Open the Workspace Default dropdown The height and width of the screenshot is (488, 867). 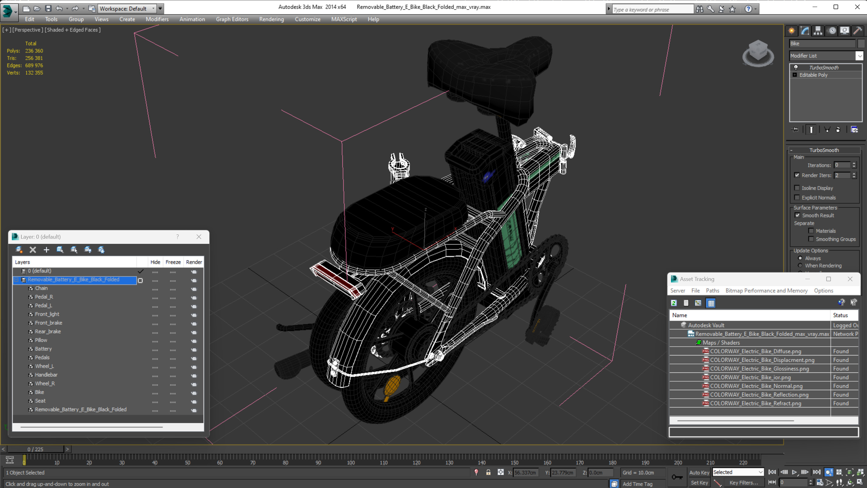pos(153,9)
